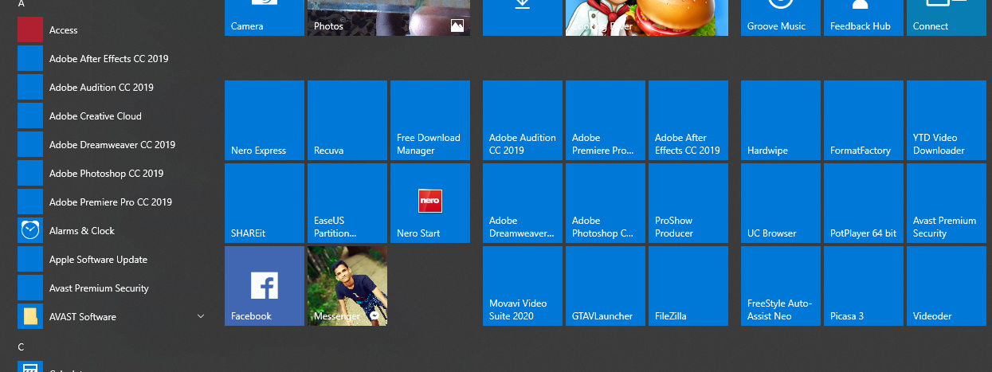Open the Cooking Fever game tile
Screen dimensions: 992x372
pos(647,18)
